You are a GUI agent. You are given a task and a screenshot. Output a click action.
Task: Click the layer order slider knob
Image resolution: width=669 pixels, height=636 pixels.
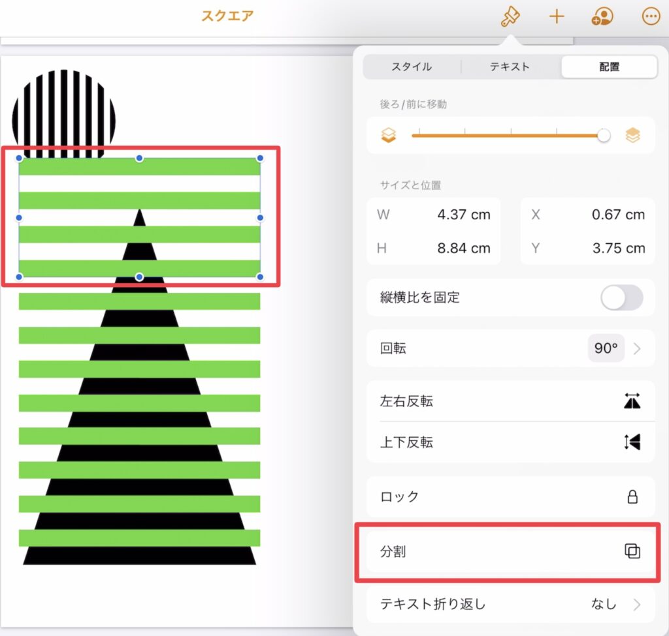[603, 136]
